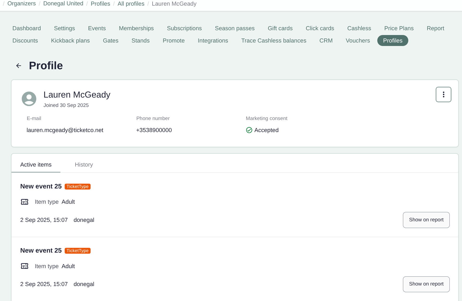
Task: Click the email address lauren.mcgeady@ticketco.net
Action: coord(65,130)
